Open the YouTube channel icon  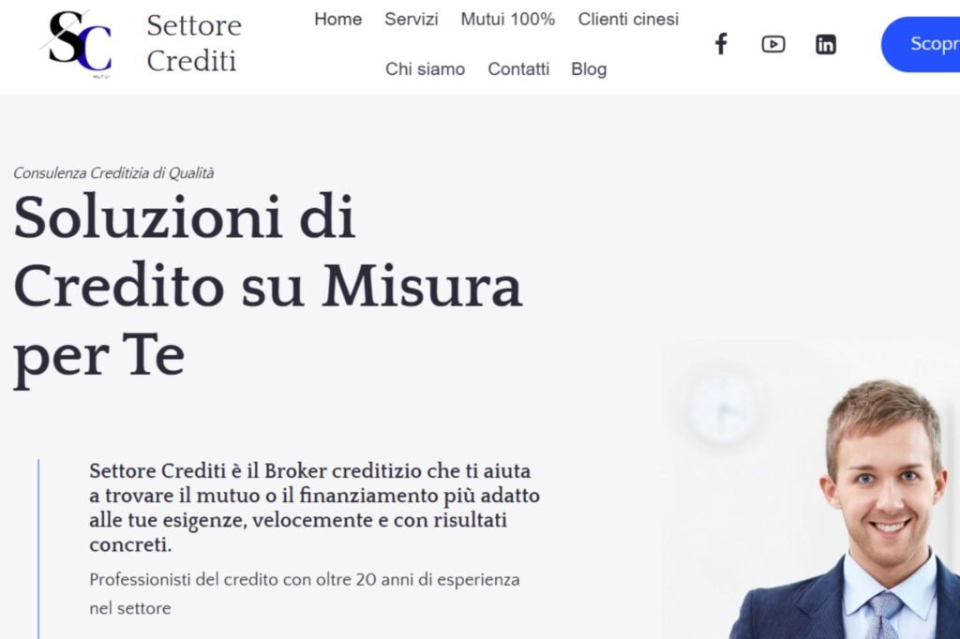[773, 44]
